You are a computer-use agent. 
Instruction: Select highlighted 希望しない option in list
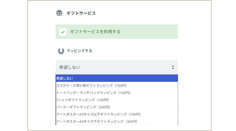(x=117, y=78)
